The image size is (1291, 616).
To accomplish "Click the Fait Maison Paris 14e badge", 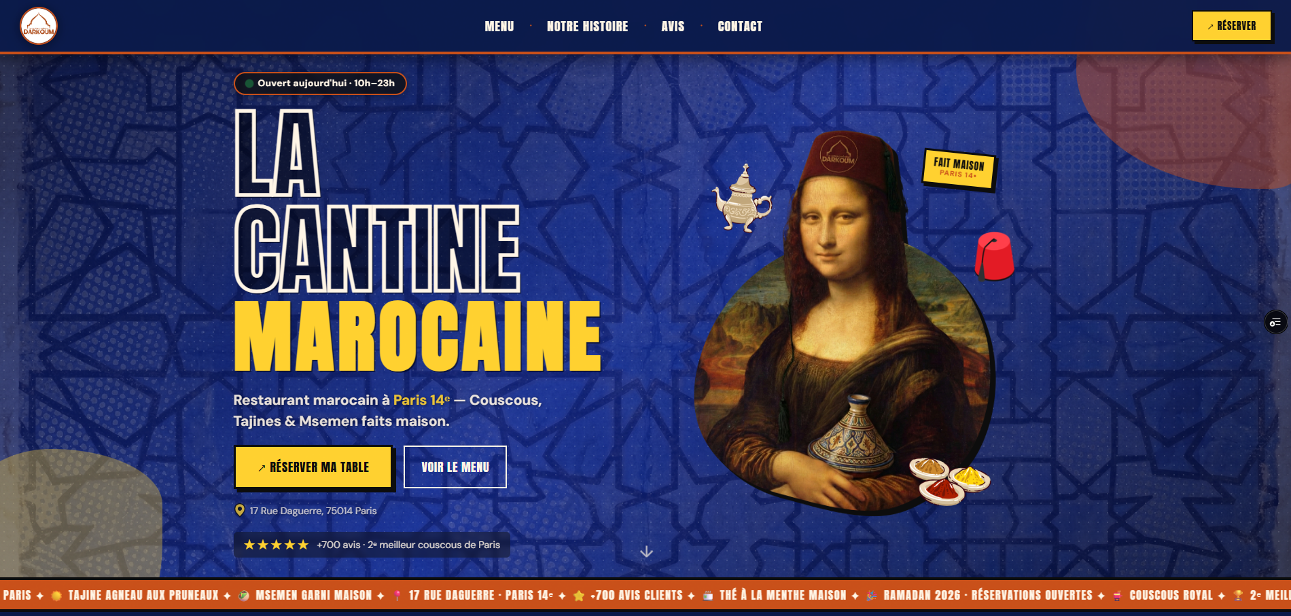I will tap(959, 168).
